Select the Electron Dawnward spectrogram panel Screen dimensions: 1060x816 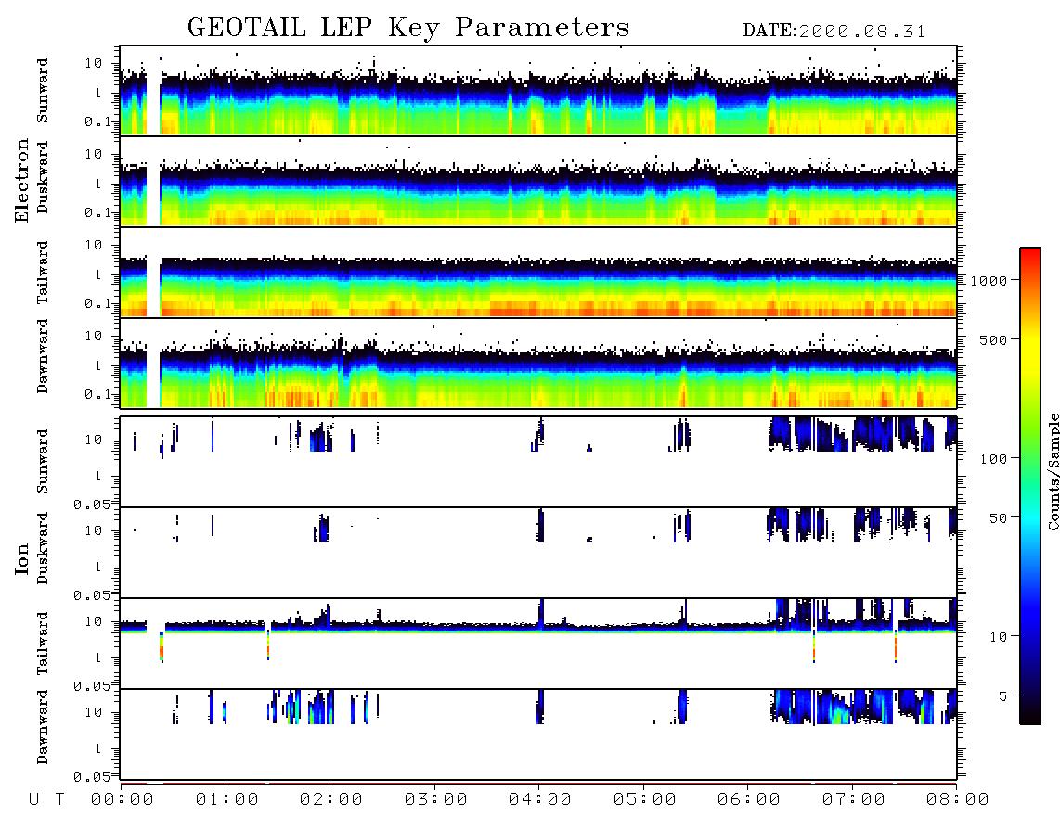pyautogui.click(x=538, y=363)
